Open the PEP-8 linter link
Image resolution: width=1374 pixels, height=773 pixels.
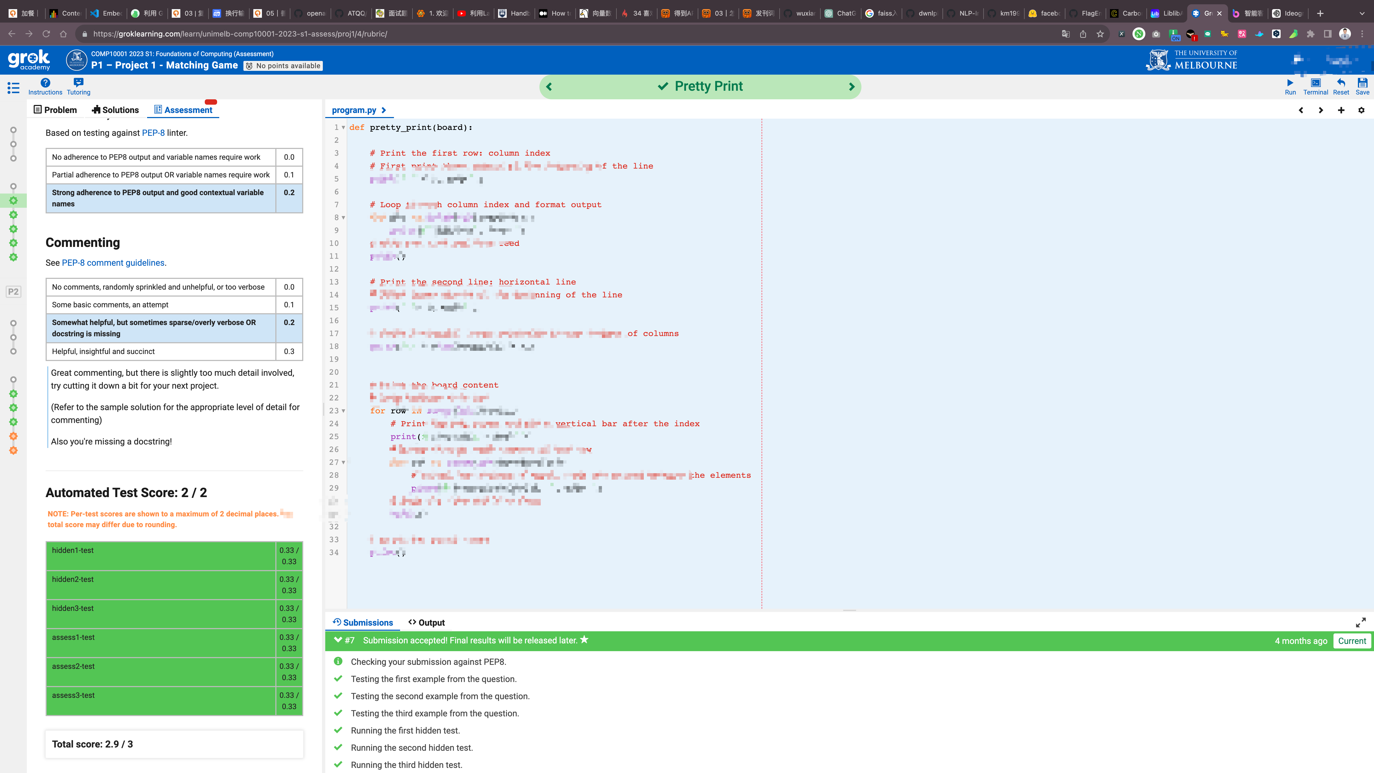153,133
